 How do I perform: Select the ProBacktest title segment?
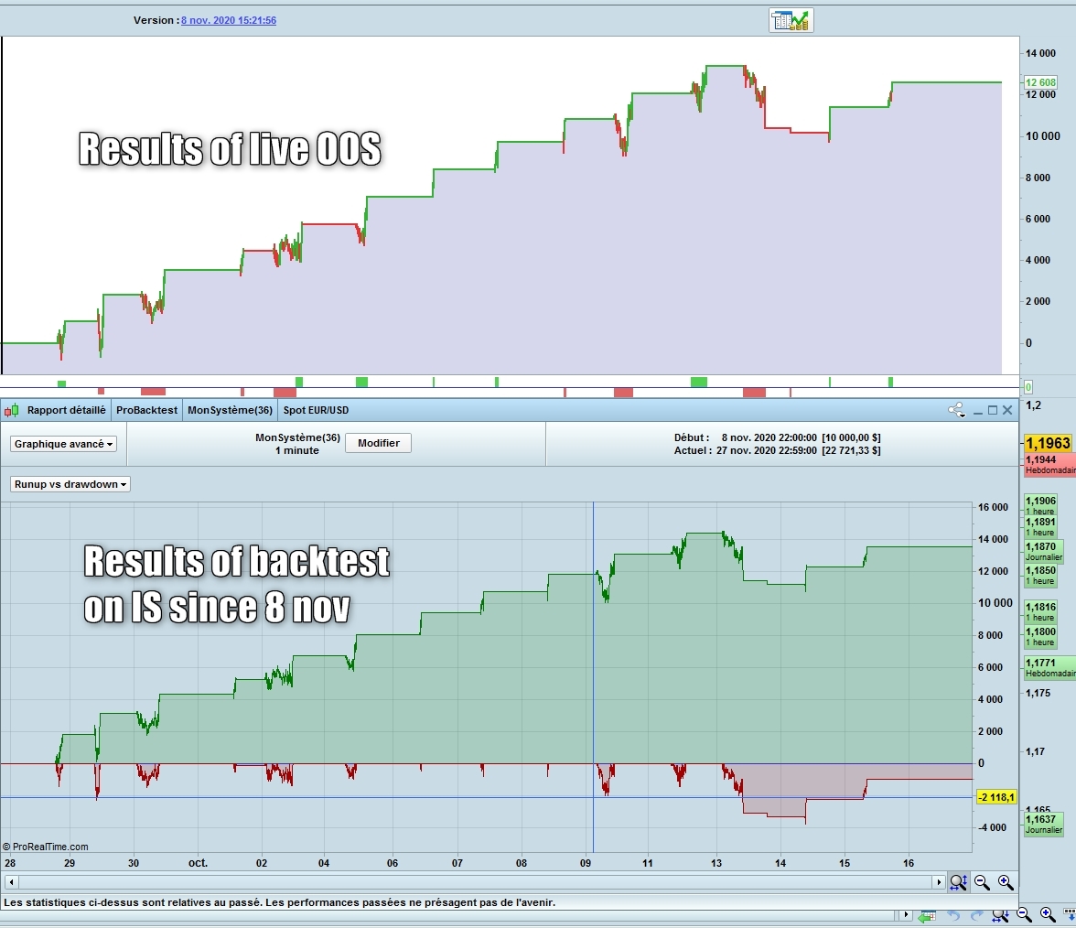[146, 410]
